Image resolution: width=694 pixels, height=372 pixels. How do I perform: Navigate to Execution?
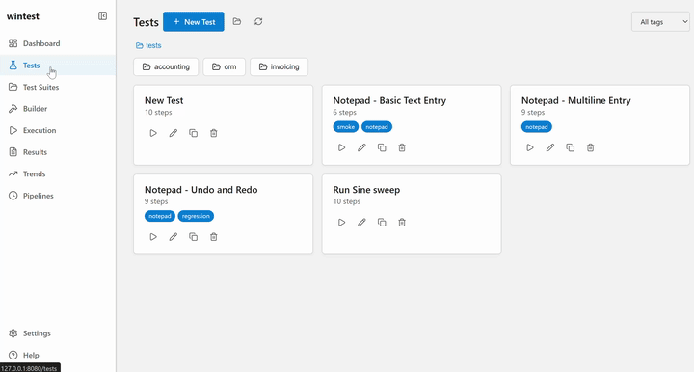point(58,130)
